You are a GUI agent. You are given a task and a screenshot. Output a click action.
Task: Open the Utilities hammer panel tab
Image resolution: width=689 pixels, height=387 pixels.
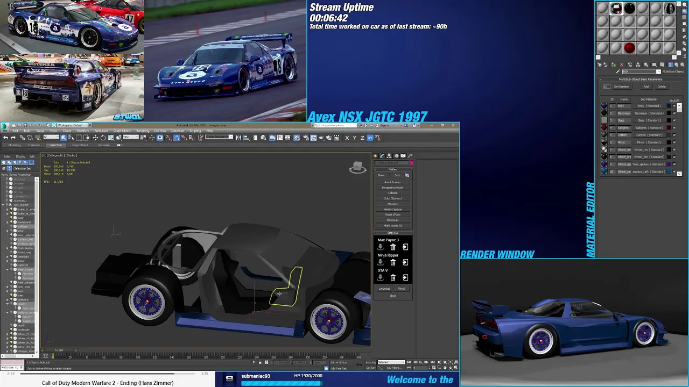410,155
